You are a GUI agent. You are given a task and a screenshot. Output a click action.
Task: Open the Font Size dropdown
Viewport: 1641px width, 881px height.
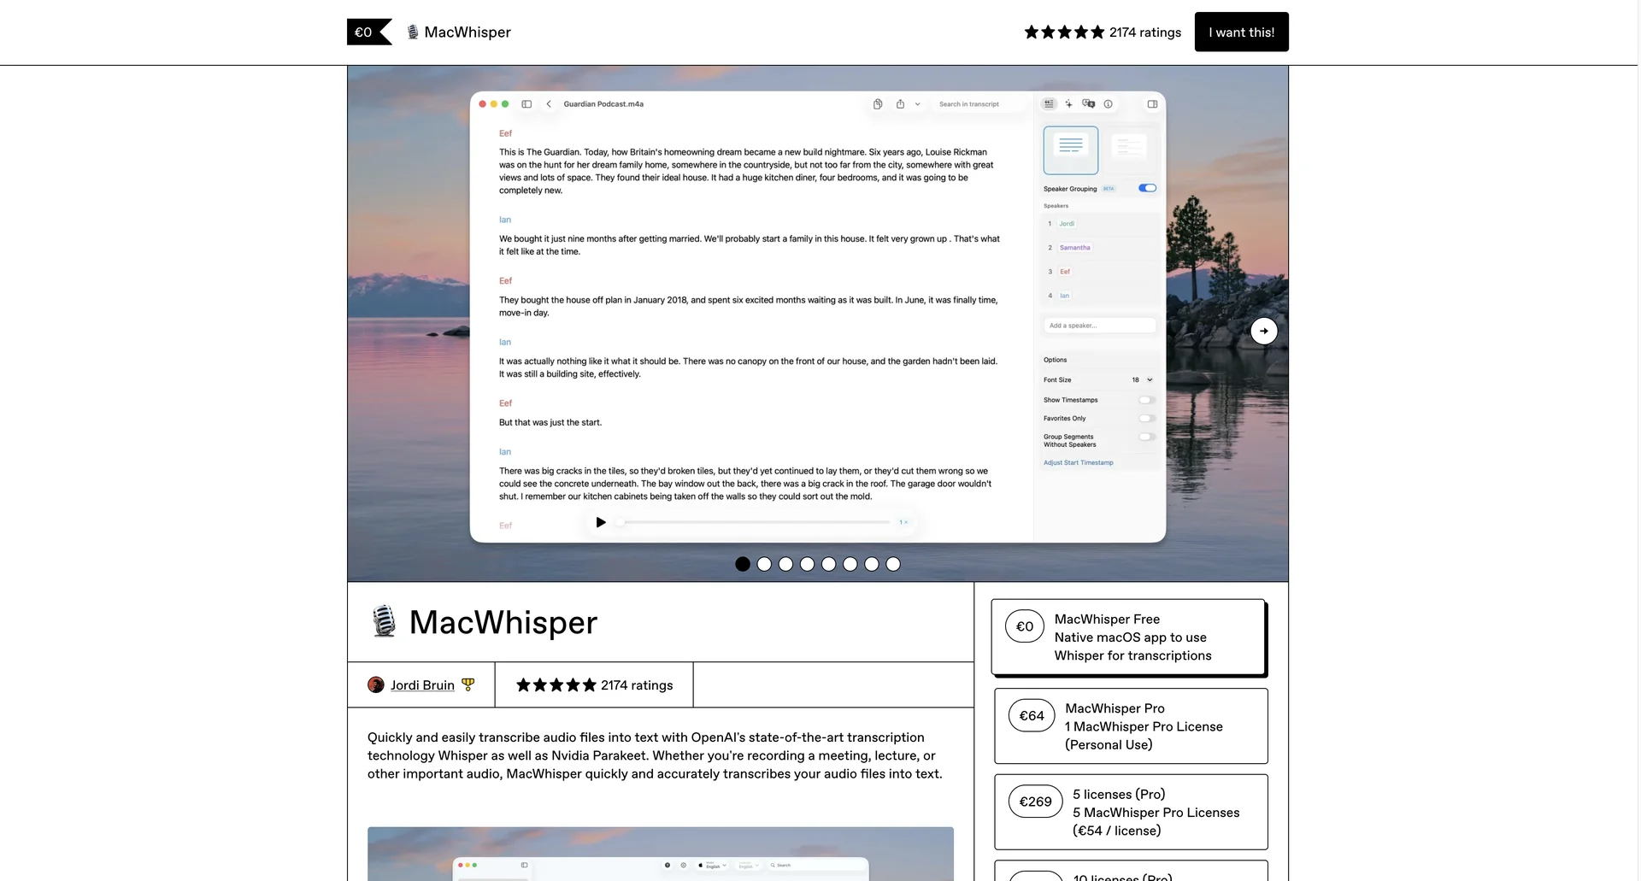pos(1142,379)
